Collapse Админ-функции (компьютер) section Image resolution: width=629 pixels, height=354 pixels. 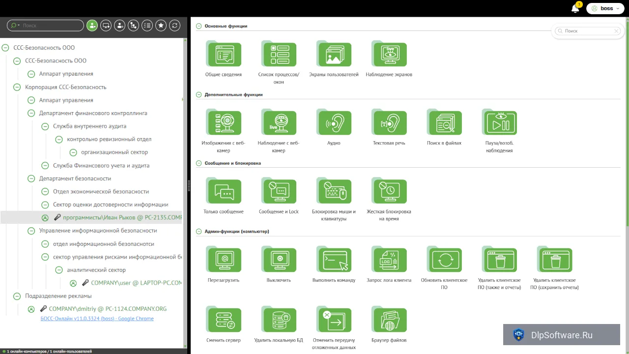click(199, 231)
